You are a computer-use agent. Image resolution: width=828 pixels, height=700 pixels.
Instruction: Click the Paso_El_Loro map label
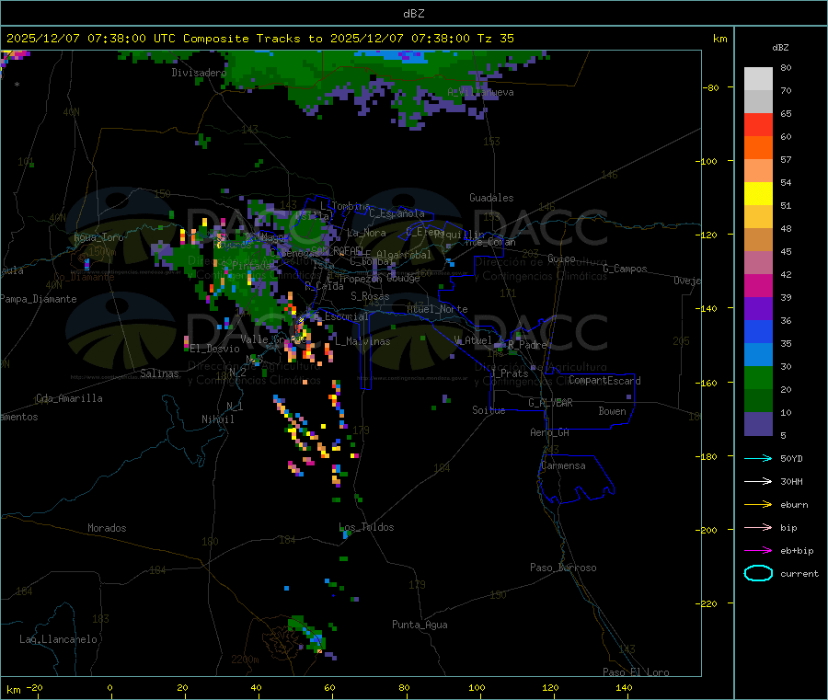[636, 672]
